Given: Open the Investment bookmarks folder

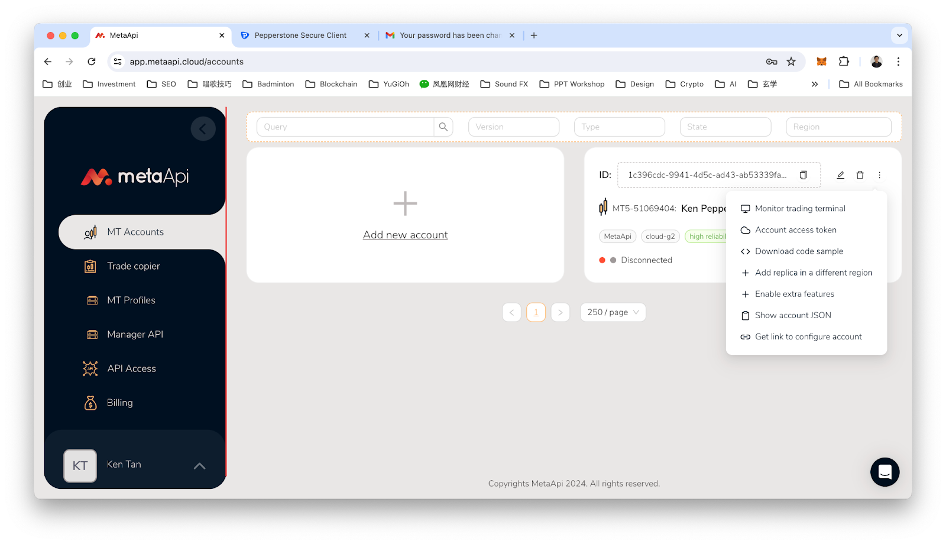Looking at the screenshot, I should click(109, 84).
